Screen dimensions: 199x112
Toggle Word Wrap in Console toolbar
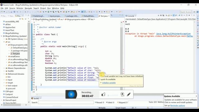click(171, 15)
